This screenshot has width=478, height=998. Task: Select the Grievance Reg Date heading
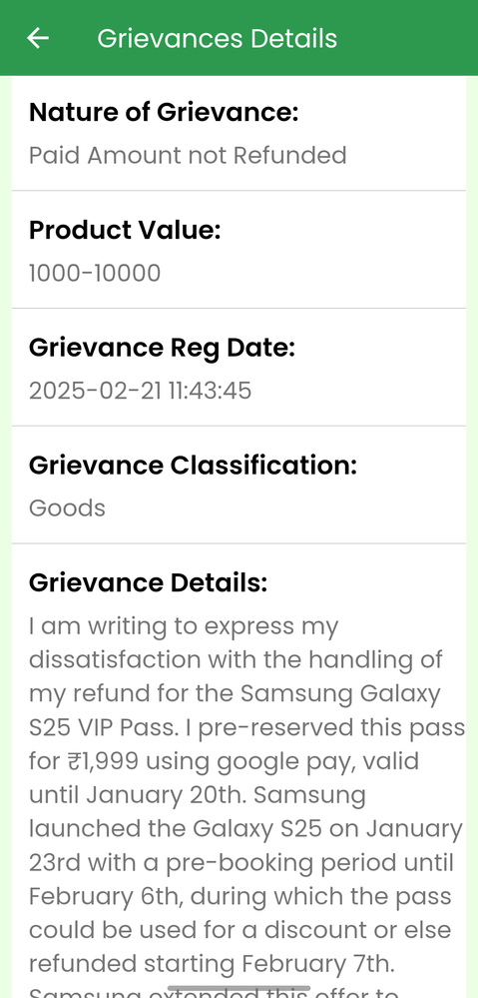(x=162, y=349)
